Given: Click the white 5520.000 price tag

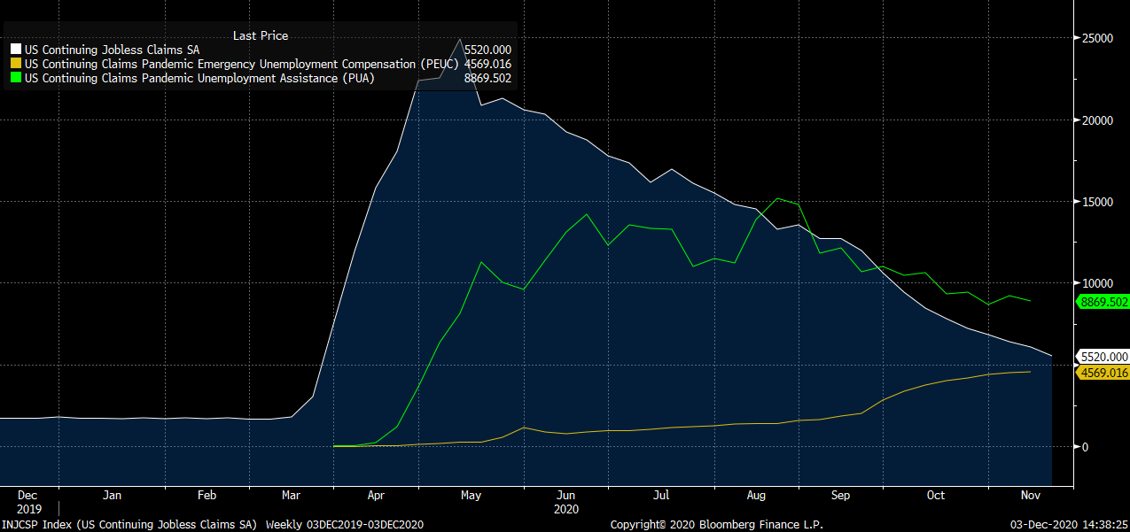Looking at the screenshot, I should 1104,357.
